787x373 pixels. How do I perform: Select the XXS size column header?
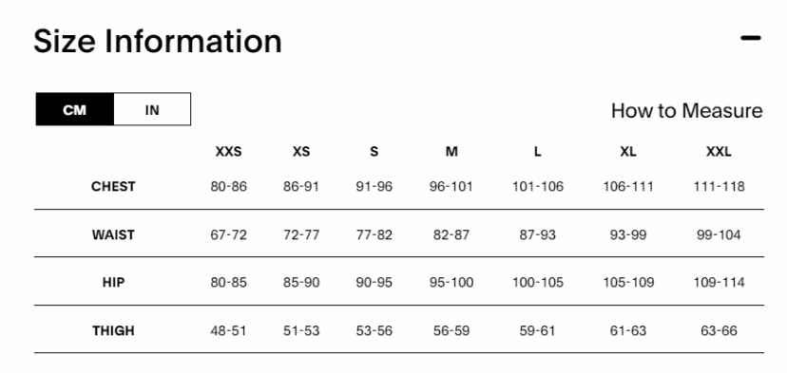[228, 152]
